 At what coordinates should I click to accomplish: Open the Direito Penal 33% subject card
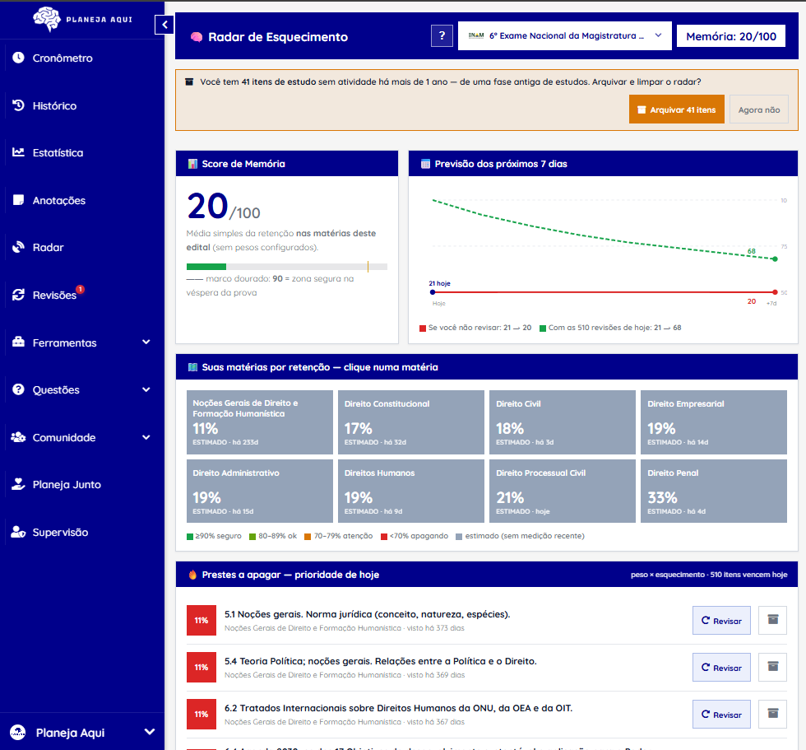pyautogui.click(x=714, y=491)
